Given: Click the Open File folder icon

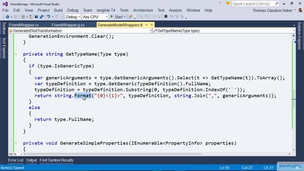Looking at the screenshot, I should pyautogui.click(x=31, y=17).
